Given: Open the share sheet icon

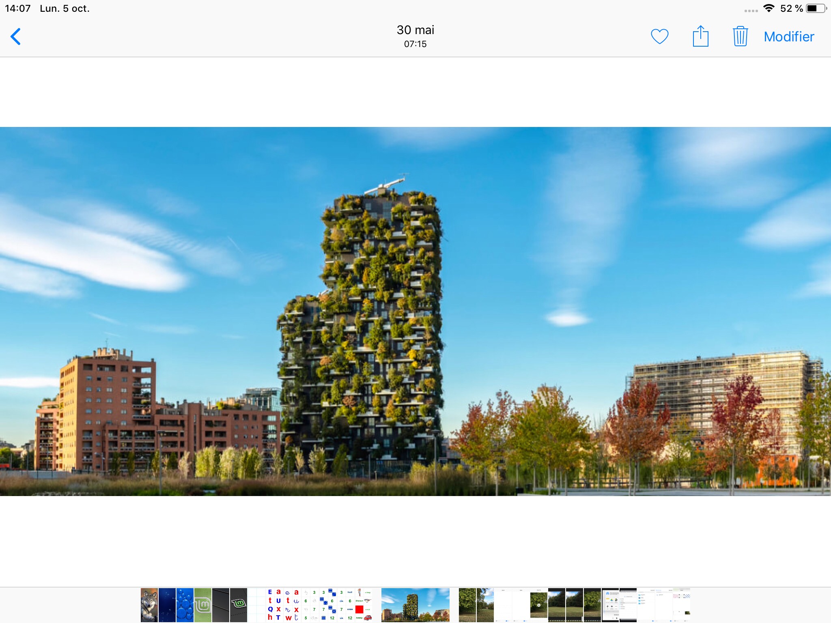Looking at the screenshot, I should 700,37.
